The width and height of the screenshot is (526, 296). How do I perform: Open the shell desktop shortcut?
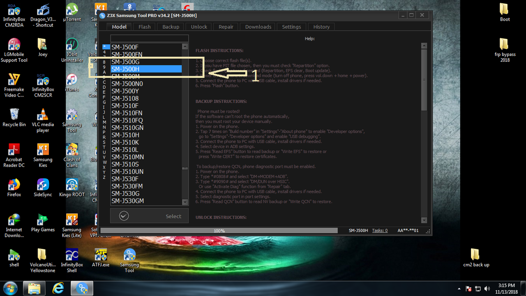click(14, 258)
